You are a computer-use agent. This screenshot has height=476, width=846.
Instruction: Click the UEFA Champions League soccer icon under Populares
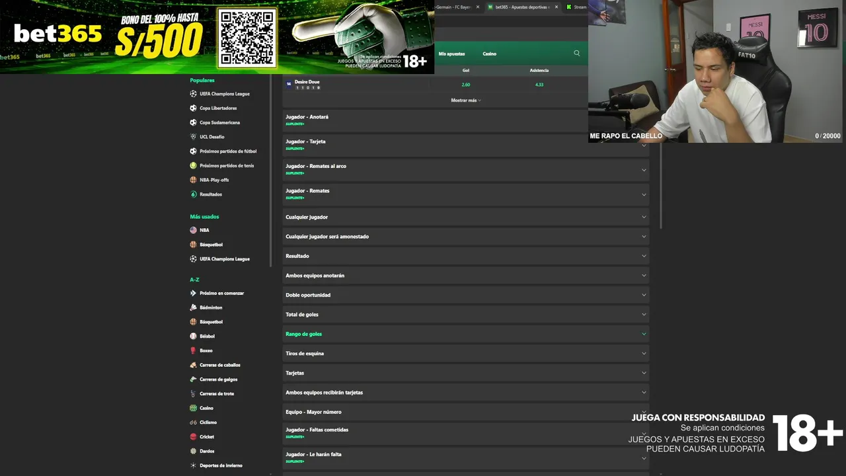click(193, 94)
